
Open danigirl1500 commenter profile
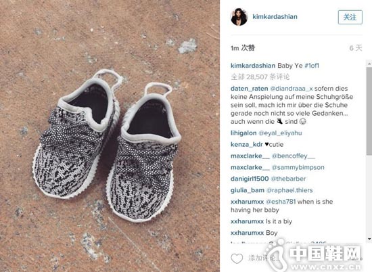250,179
